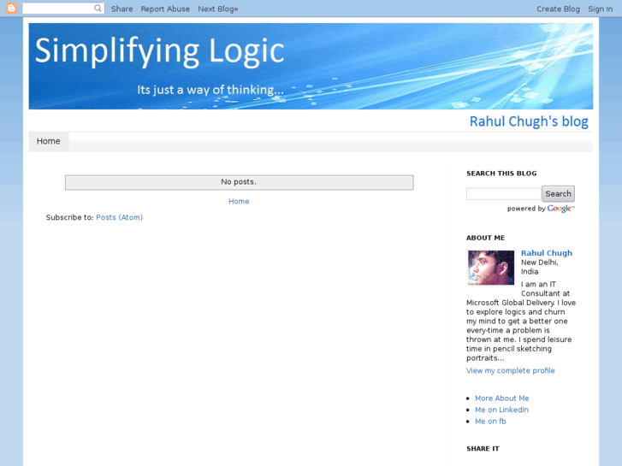This screenshot has width=622, height=466.
Task: Open Me on fb link
Action: pos(490,422)
